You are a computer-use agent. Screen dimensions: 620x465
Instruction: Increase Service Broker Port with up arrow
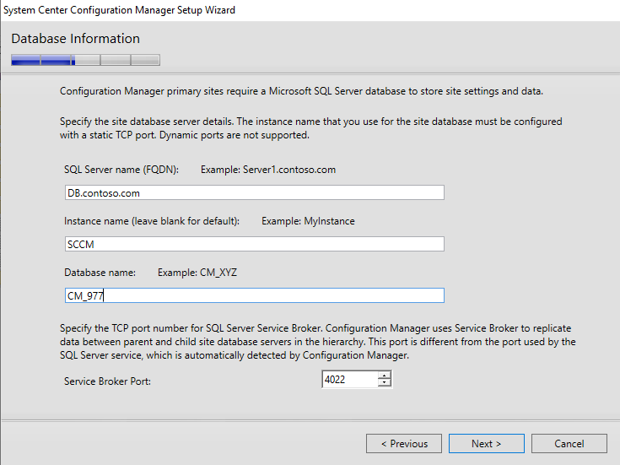[385, 376]
